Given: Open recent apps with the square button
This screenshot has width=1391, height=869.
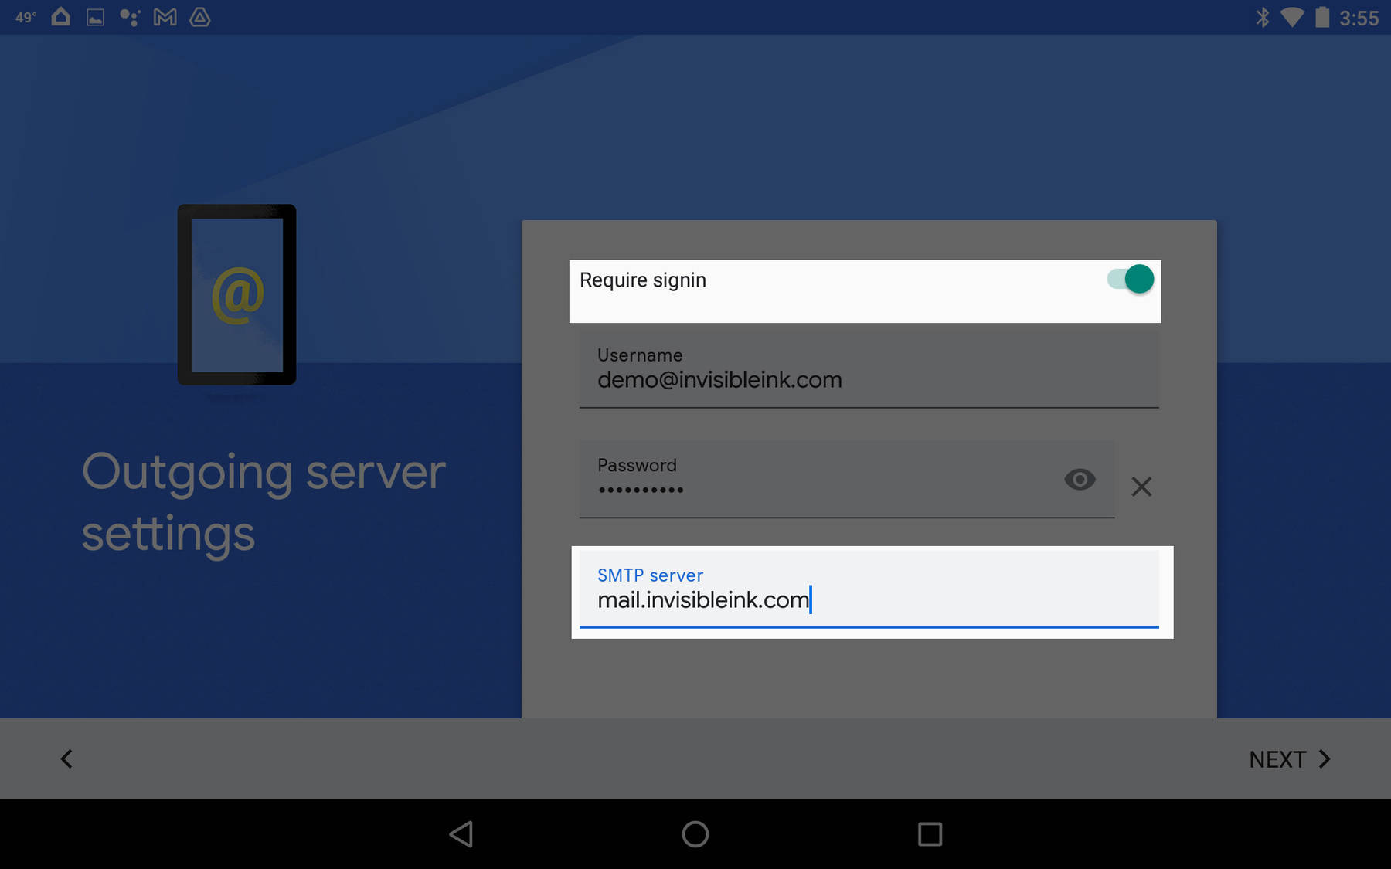Looking at the screenshot, I should (x=930, y=834).
